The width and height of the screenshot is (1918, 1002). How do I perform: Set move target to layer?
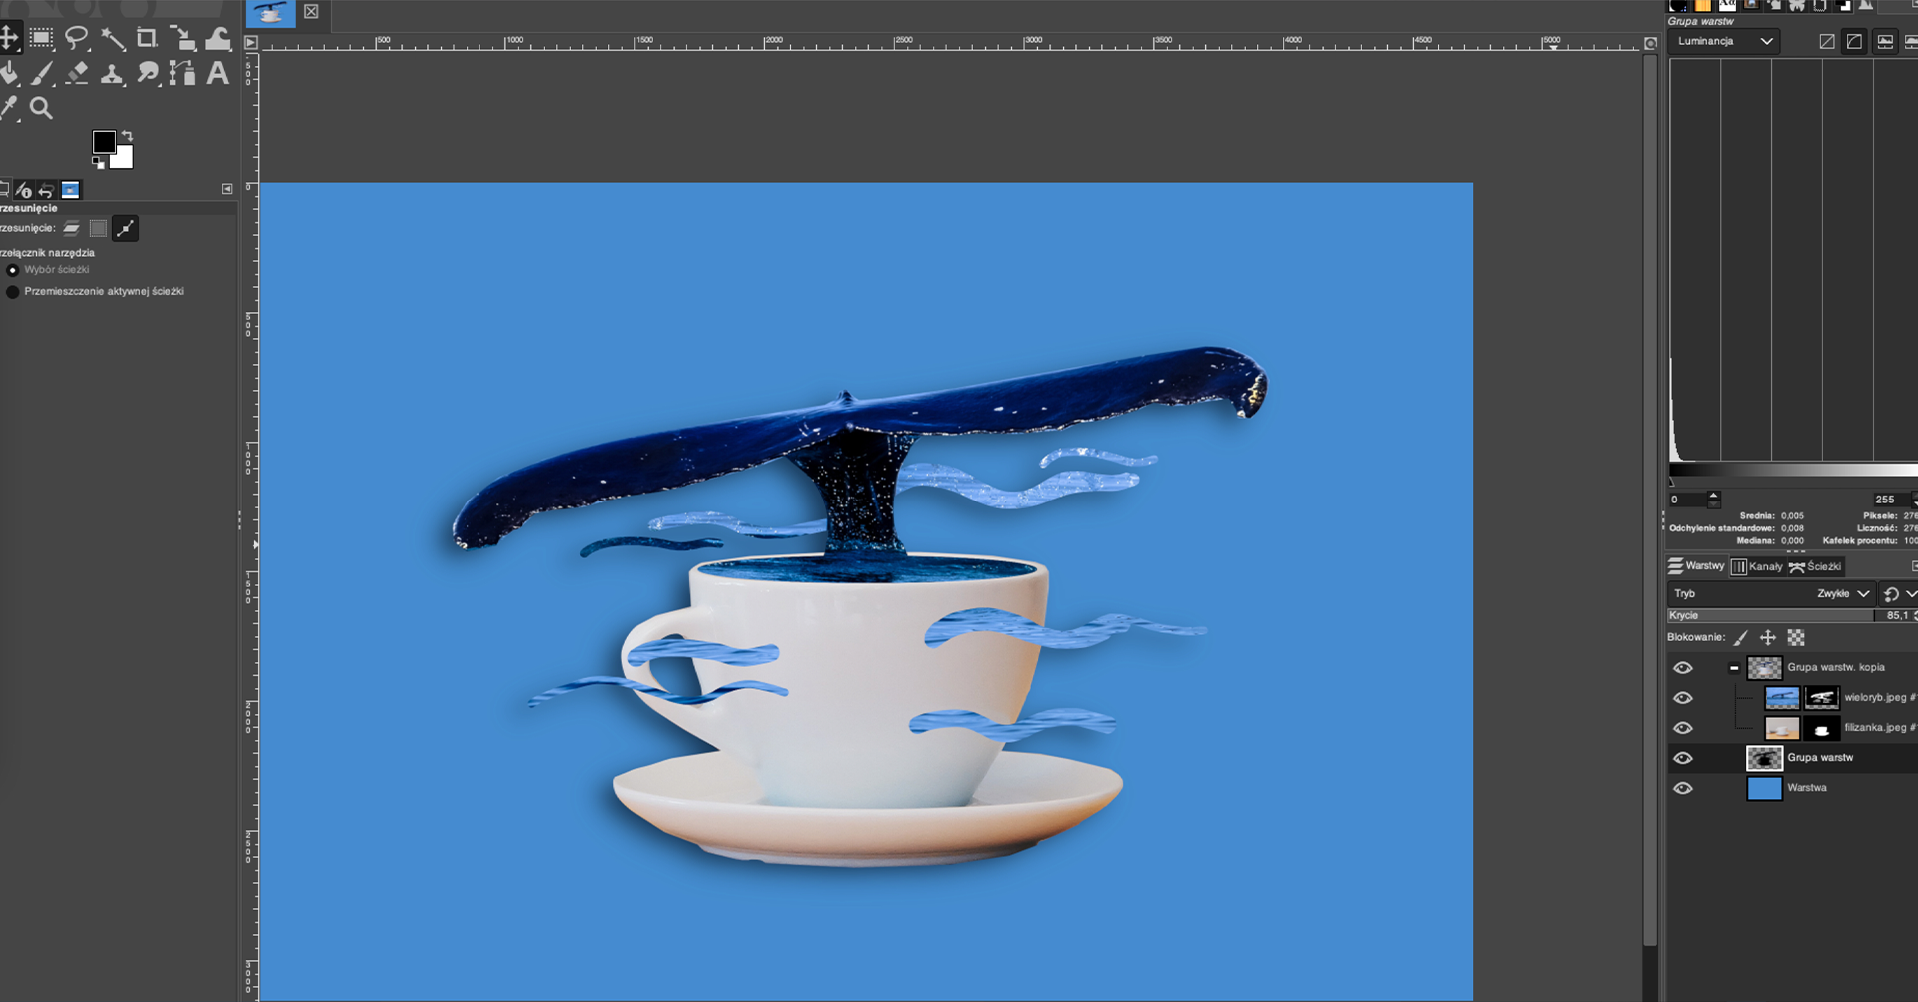coord(72,228)
